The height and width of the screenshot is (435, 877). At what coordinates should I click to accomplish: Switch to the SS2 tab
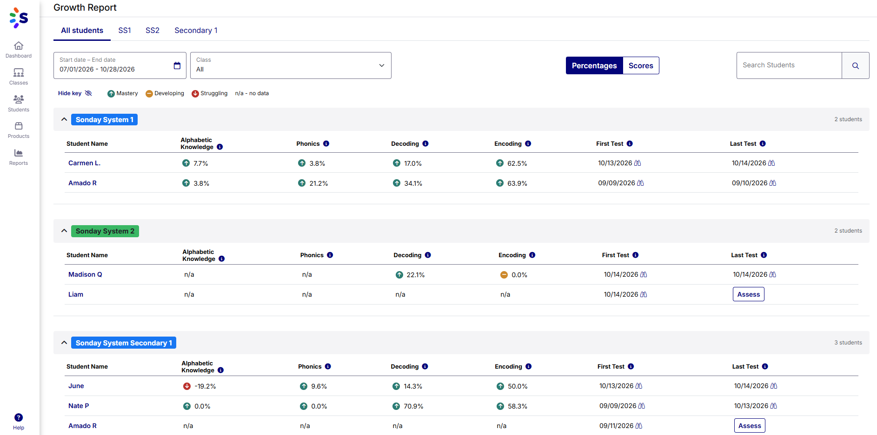pyautogui.click(x=153, y=30)
